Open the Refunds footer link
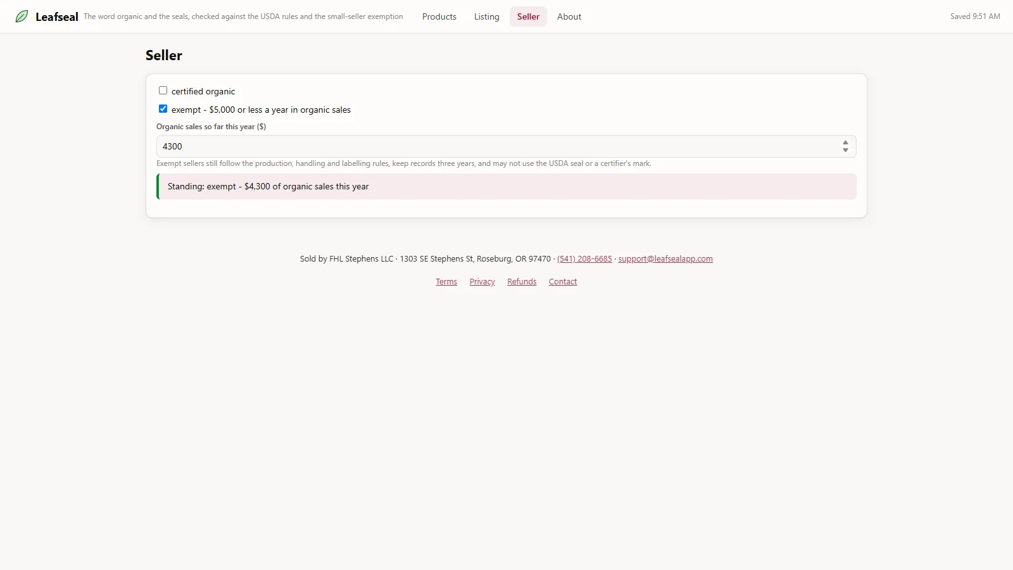Image resolution: width=1013 pixels, height=570 pixels. (x=522, y=282)
